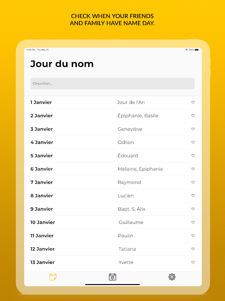Tap the heart icon beside Édouard

point(193,156)
